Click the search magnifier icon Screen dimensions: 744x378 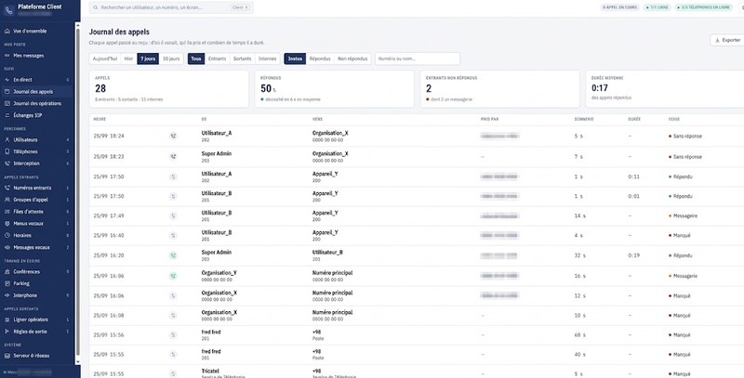tap(96, 7)
